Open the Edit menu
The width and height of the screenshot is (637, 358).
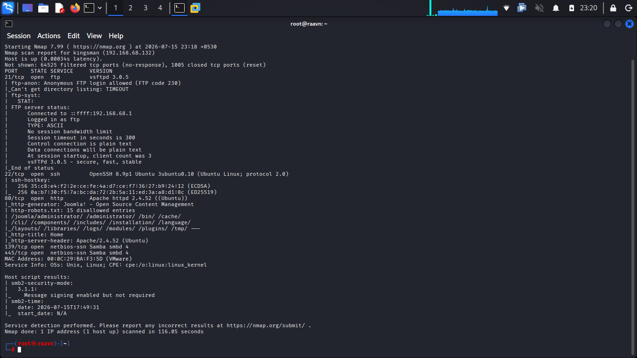point(74,36)
